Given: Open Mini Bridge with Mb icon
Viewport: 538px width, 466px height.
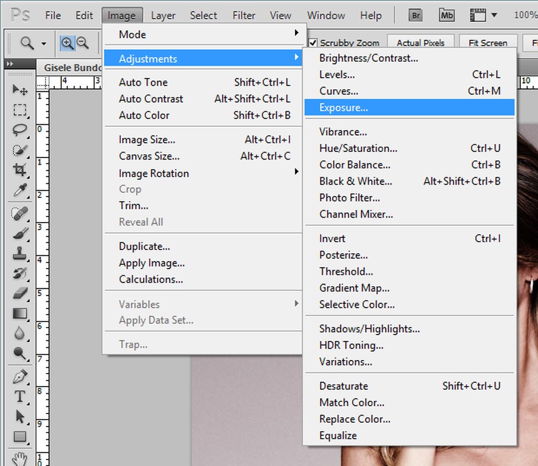Looking at the screenshot, I should coord(447,15).
